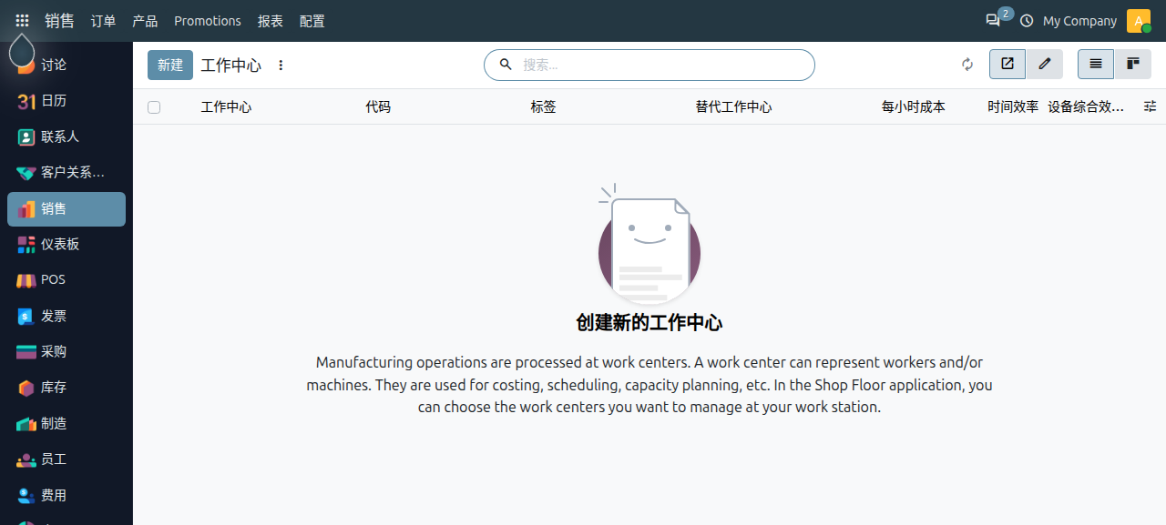Click the open-in-new-window icon button
The width and height of the screenshot is (1166, 525).
pyautogui.click(x=1007, y=65)
